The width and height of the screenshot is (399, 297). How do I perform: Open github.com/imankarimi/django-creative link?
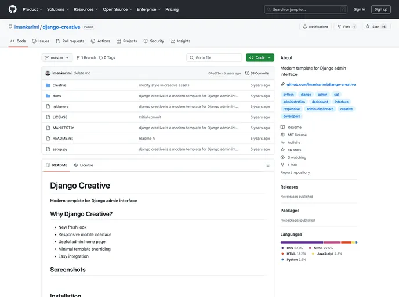click(x=321, y=85)
